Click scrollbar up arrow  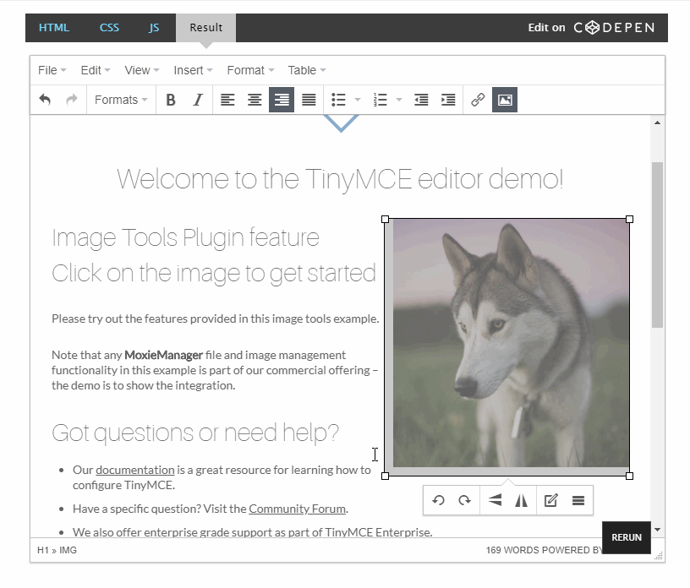click(657, 122)
